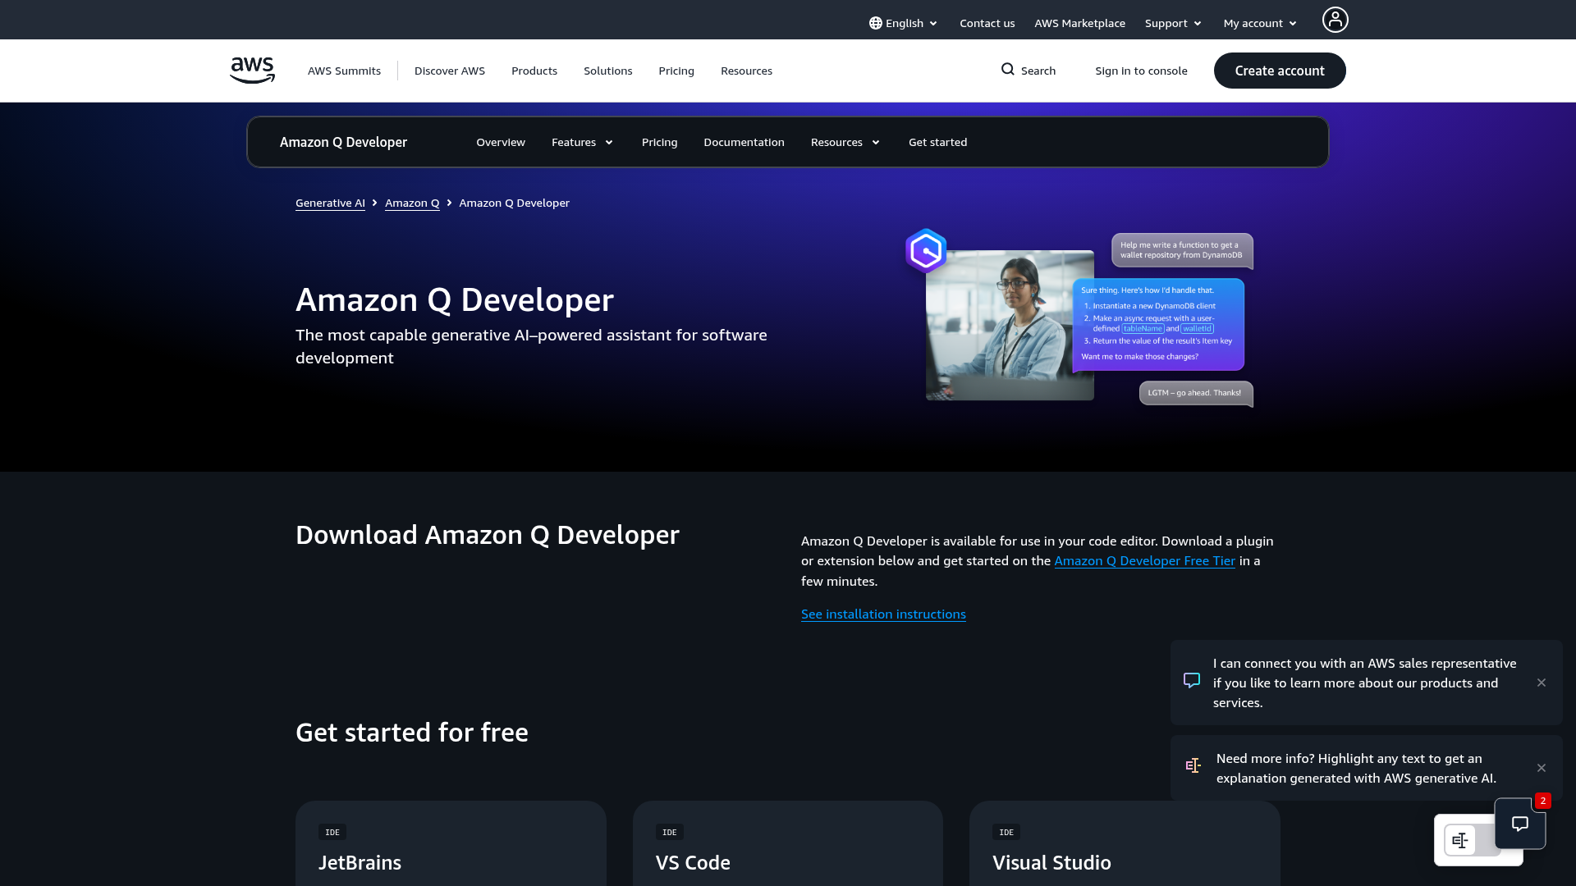Select the Visual Studio IDE card

pos(1125,843)
